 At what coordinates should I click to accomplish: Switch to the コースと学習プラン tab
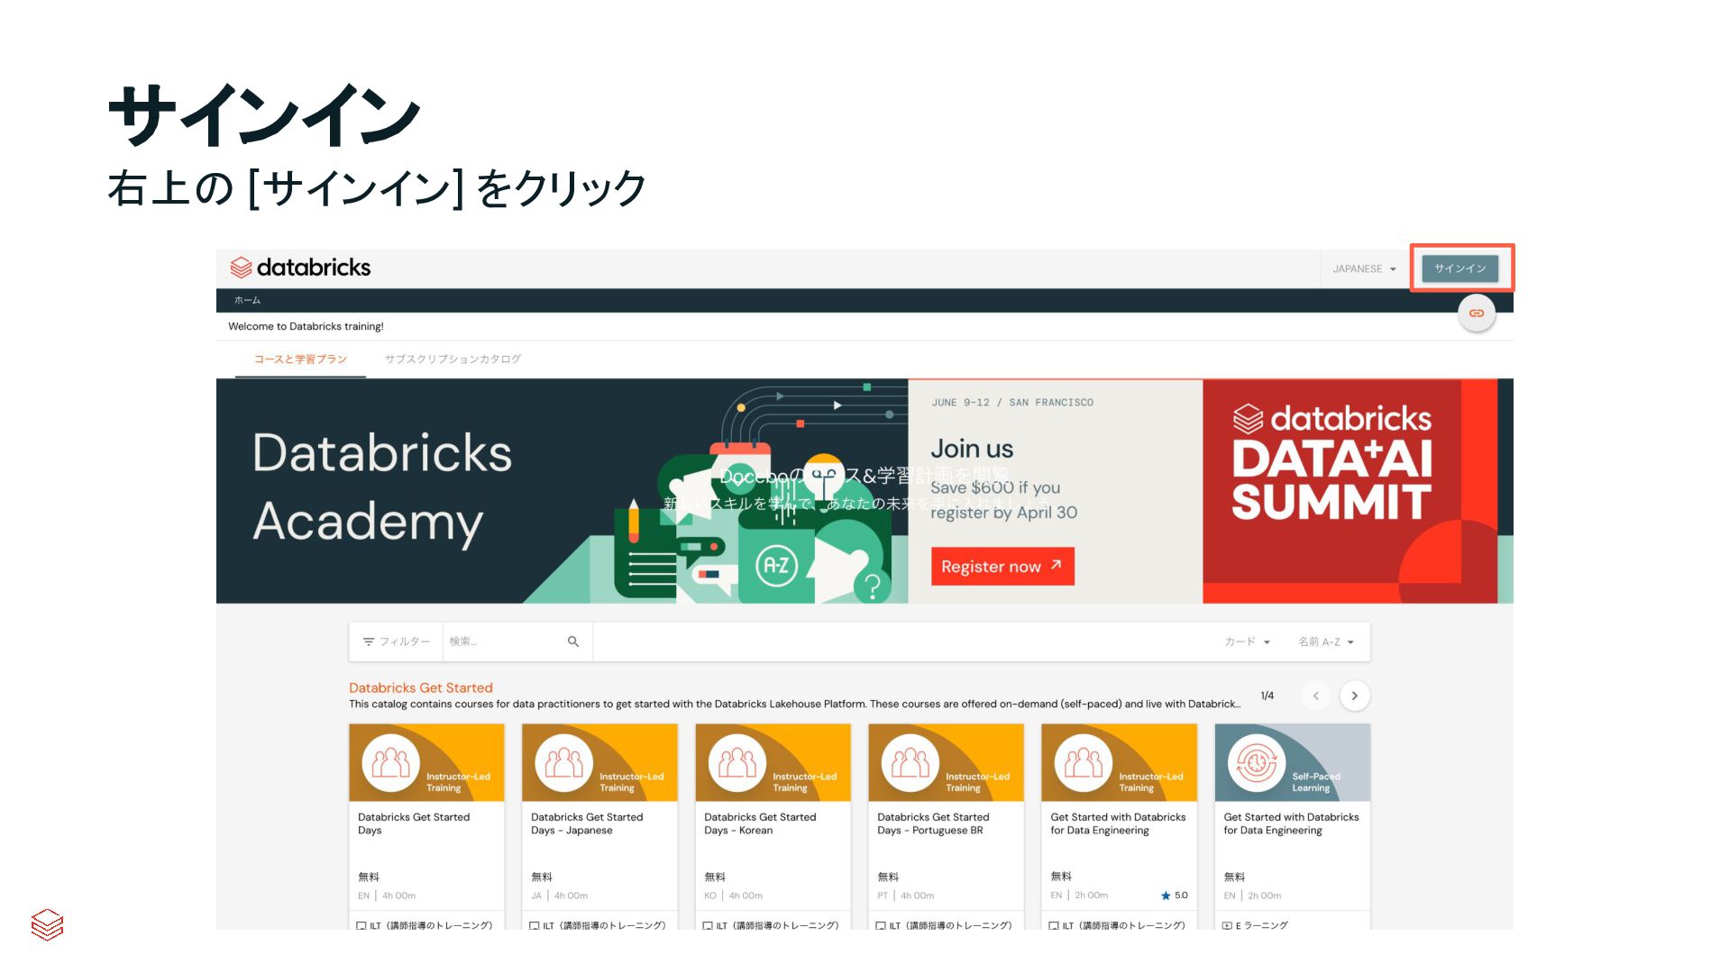coord(300,359)
